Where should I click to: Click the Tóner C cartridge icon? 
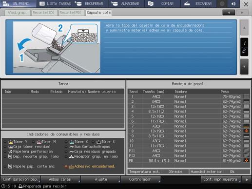(72, 142)
